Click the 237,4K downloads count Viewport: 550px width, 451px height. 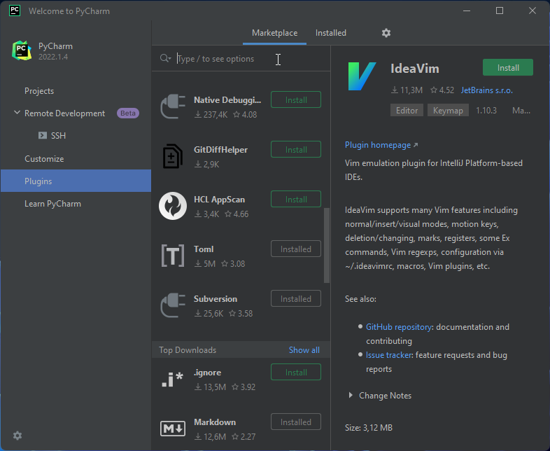click(x=211, y=115)
